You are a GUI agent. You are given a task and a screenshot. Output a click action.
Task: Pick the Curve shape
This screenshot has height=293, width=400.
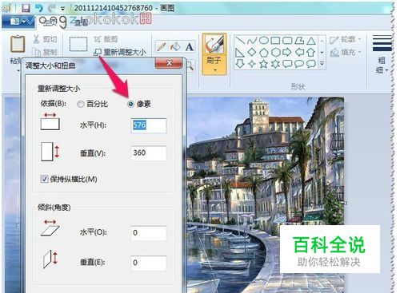[252, 41]
